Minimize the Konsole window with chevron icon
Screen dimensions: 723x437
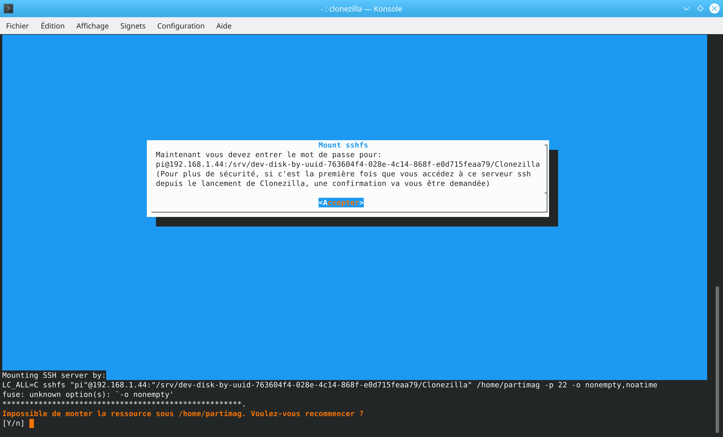pos(686,8)
